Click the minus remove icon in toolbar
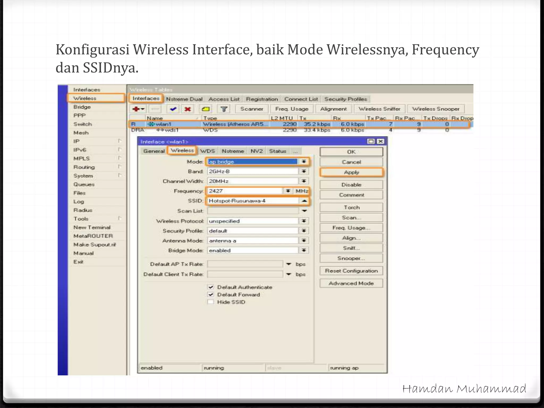Screen dimensions: 544x408 coord(156,109)
